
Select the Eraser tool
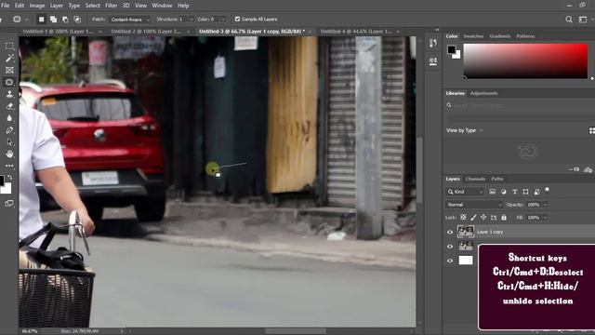9,106
